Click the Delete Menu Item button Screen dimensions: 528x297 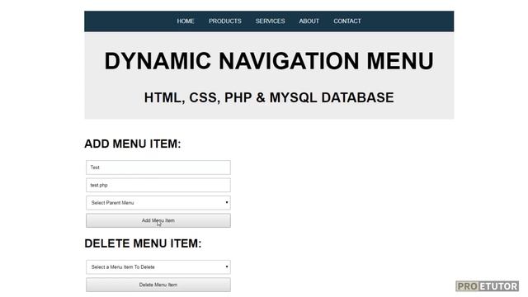[x=158, y=285]
